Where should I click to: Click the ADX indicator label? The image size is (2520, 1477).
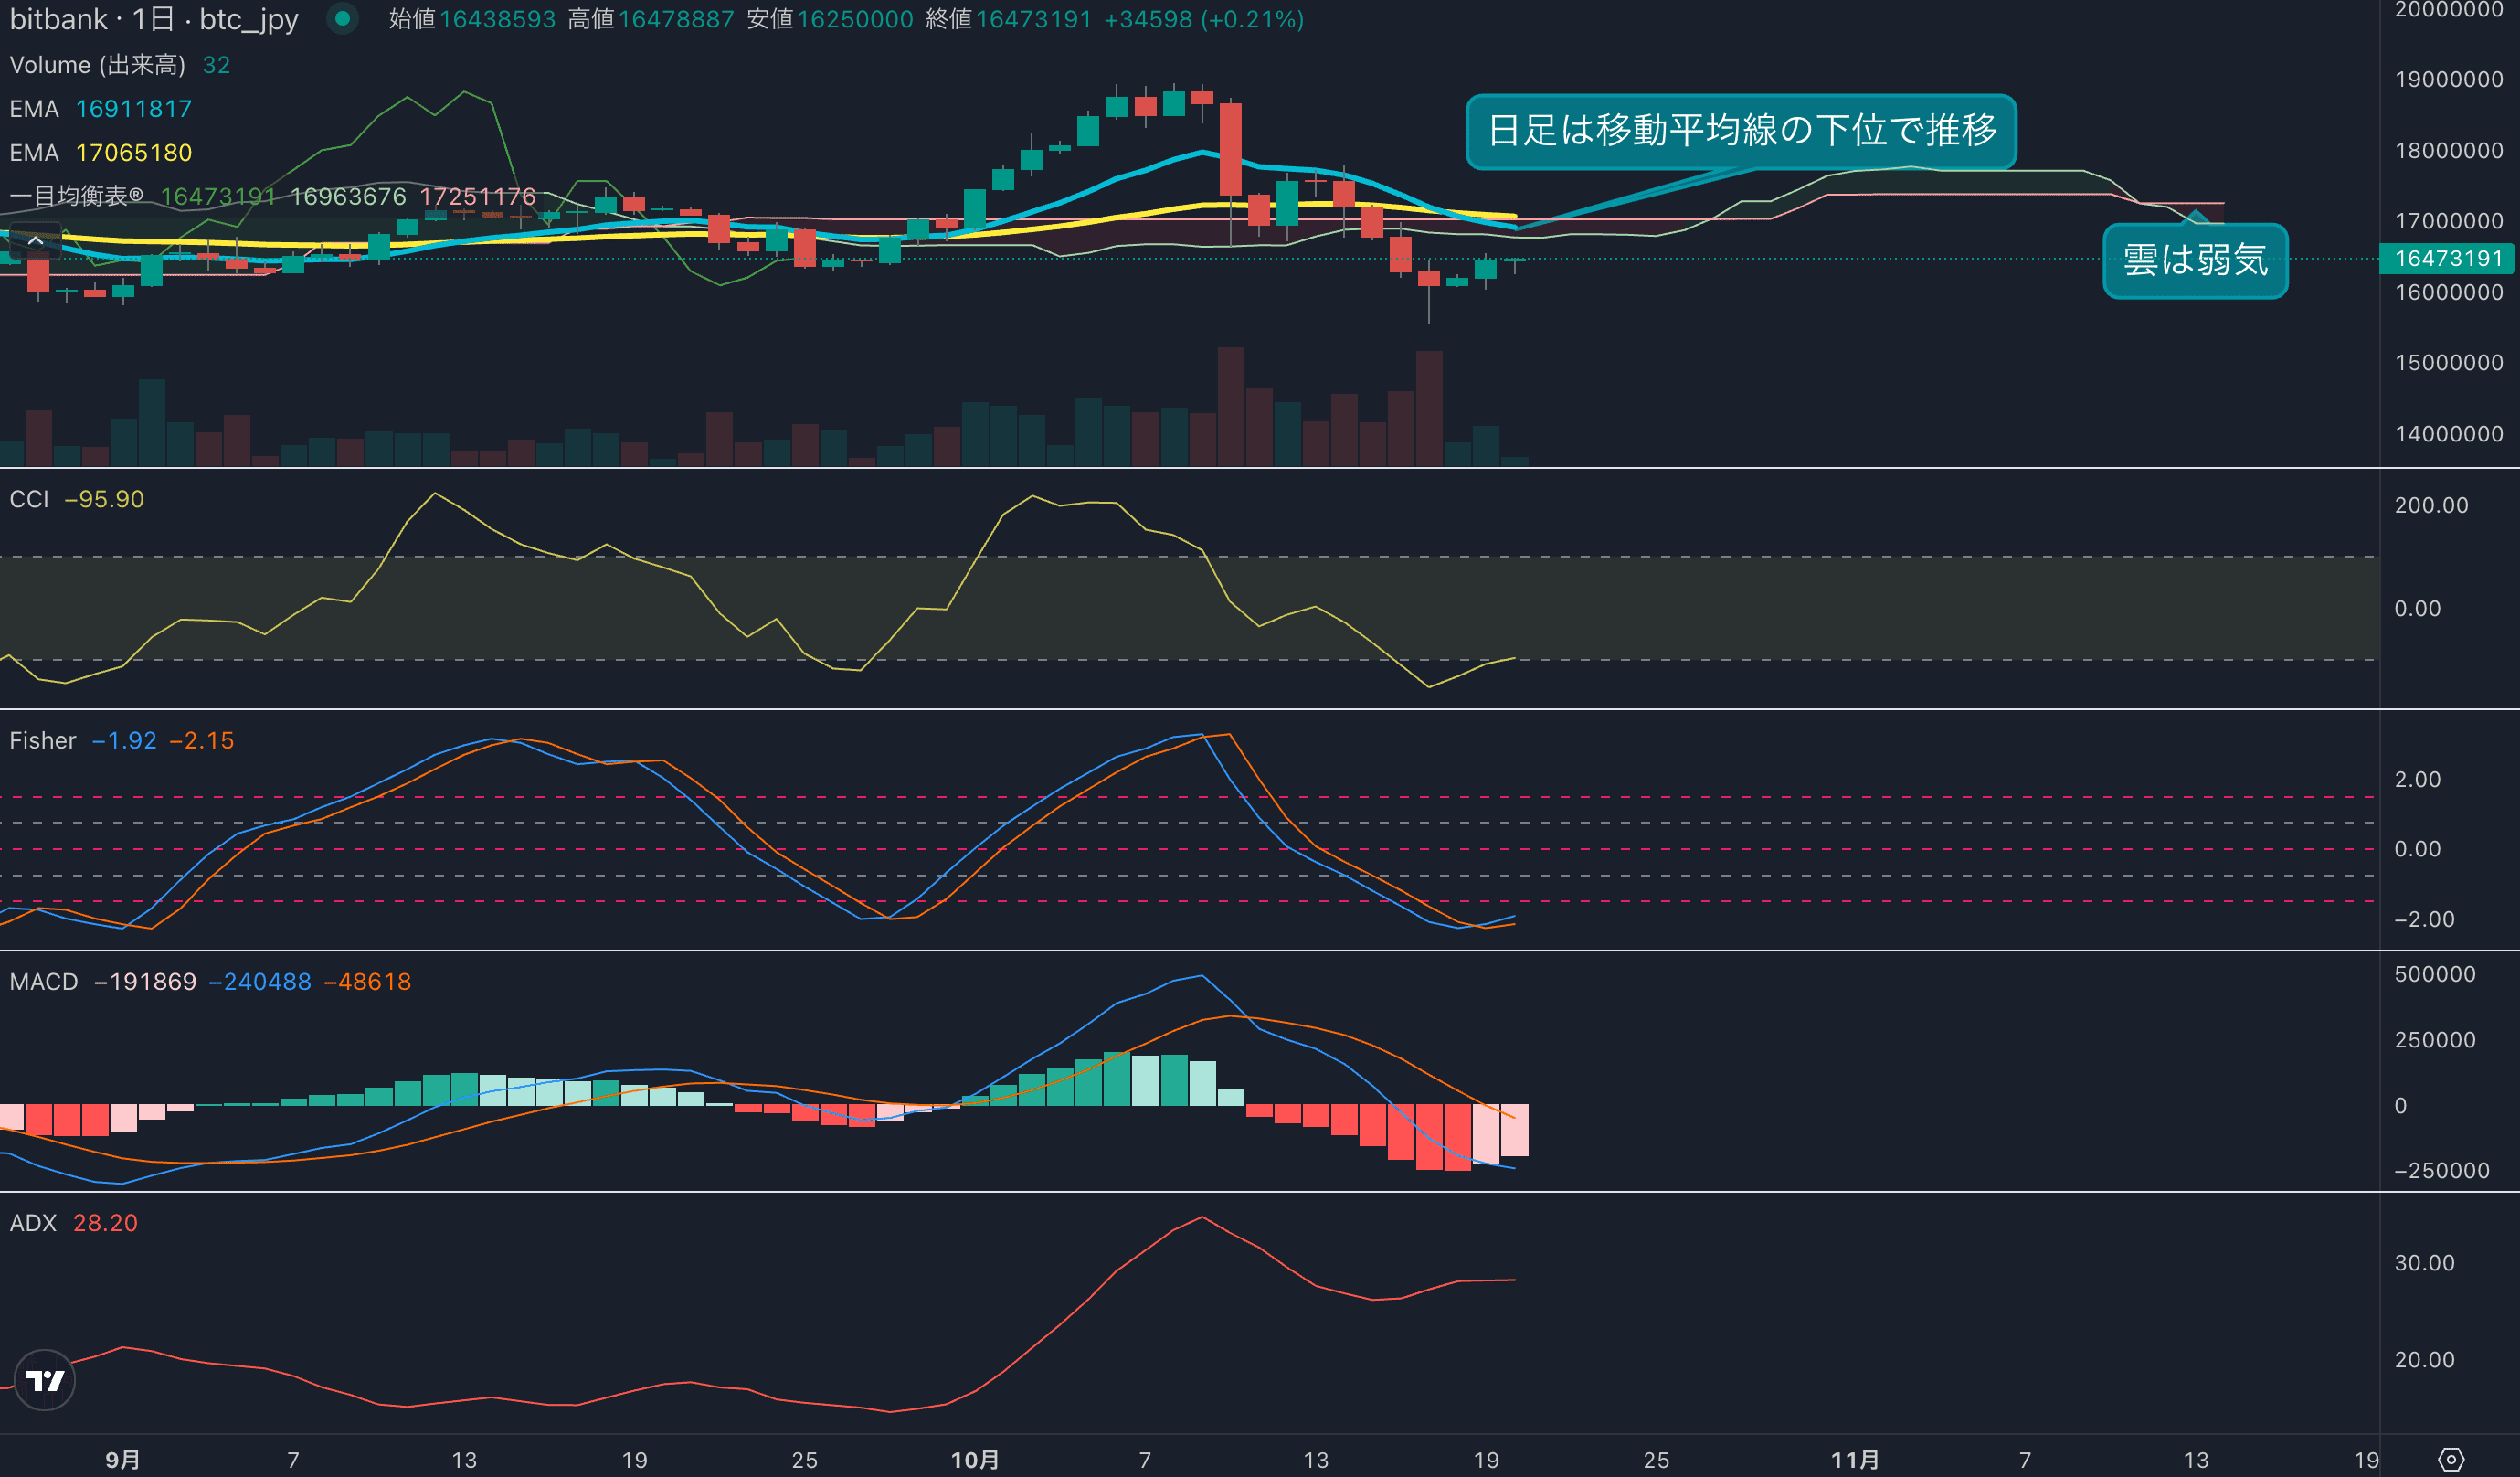point(33,1222)
